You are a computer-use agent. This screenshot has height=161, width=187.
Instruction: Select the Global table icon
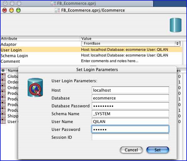(x=3, y=76)
